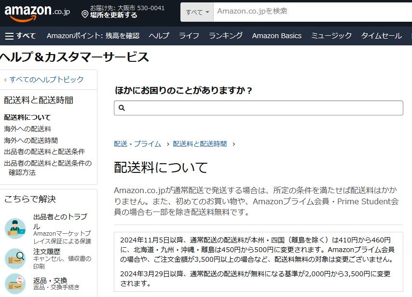
Task: Click inside the help search input field
Action: 241,107
